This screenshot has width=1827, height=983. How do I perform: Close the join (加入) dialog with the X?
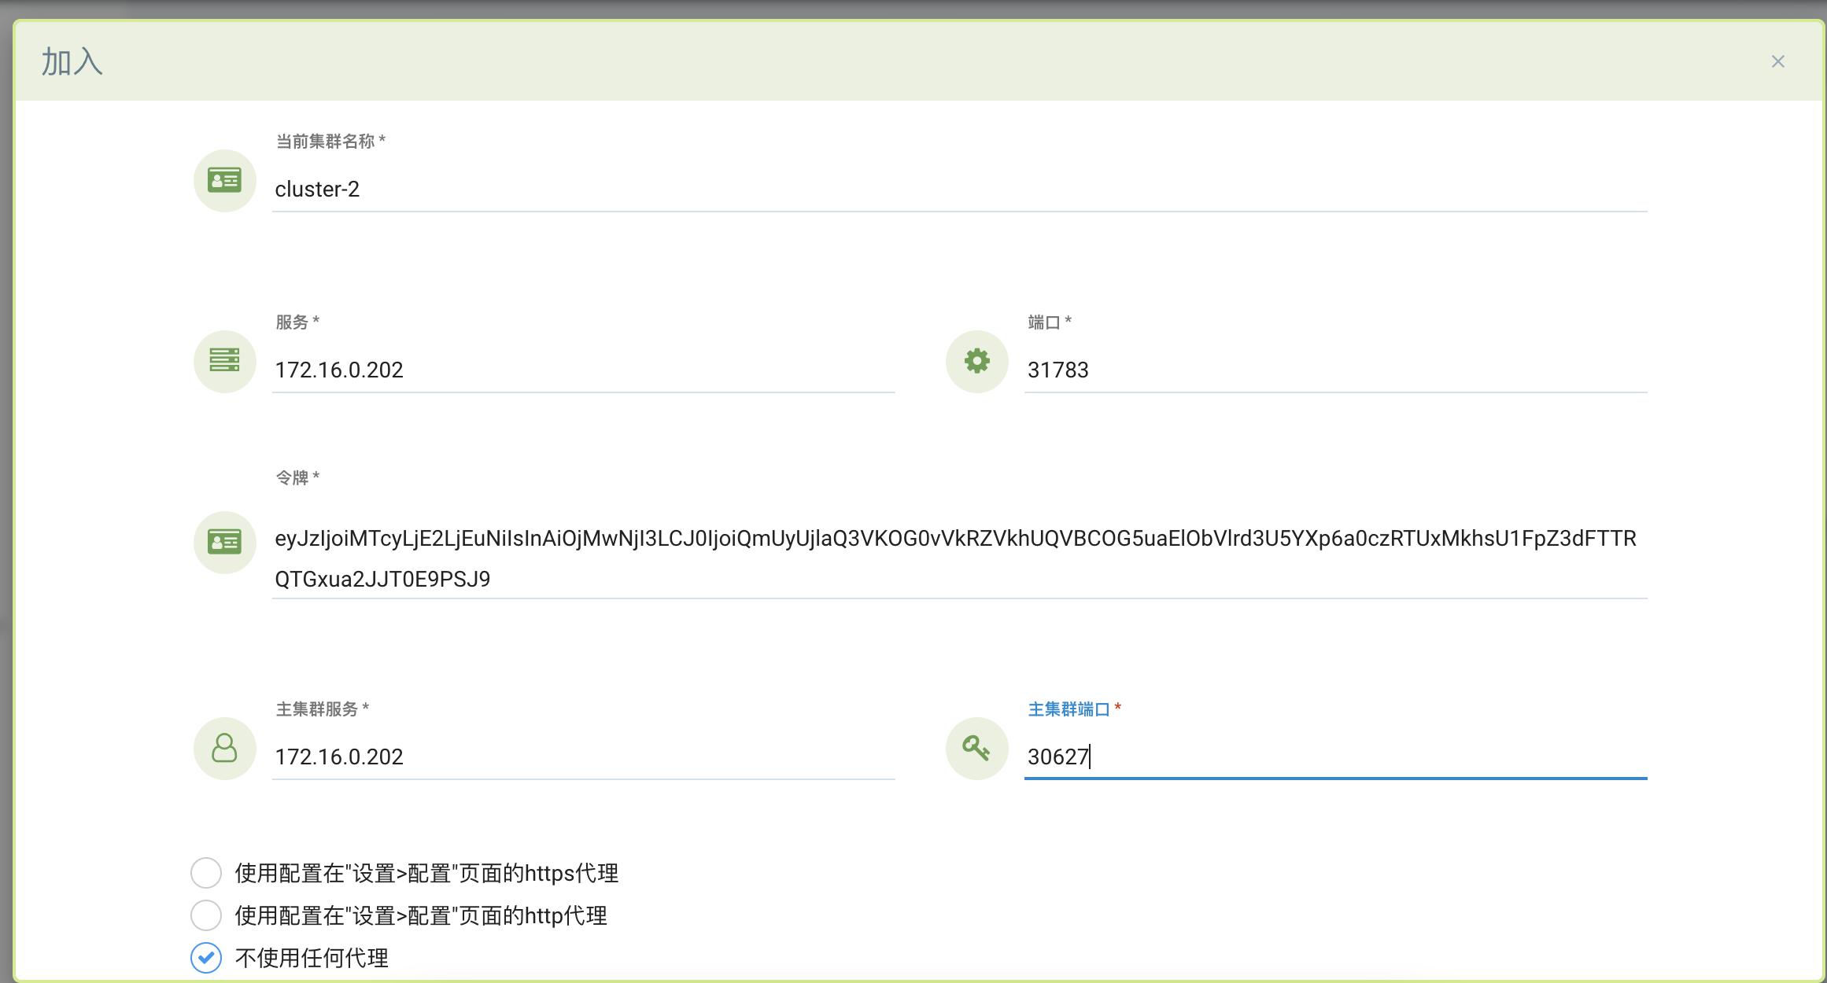click(x=1777, y=61)
